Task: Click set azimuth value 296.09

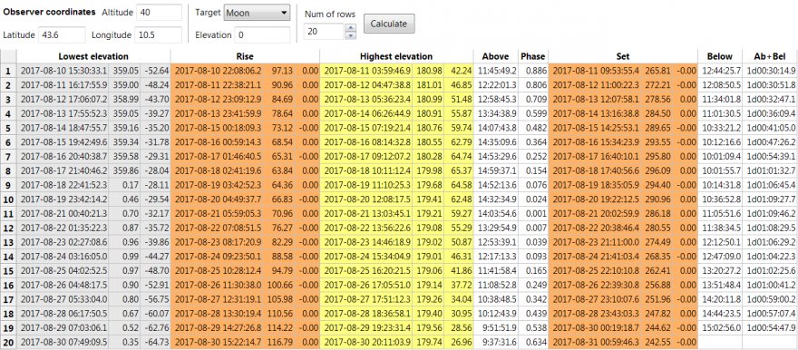Action: (x=658, y=170)
